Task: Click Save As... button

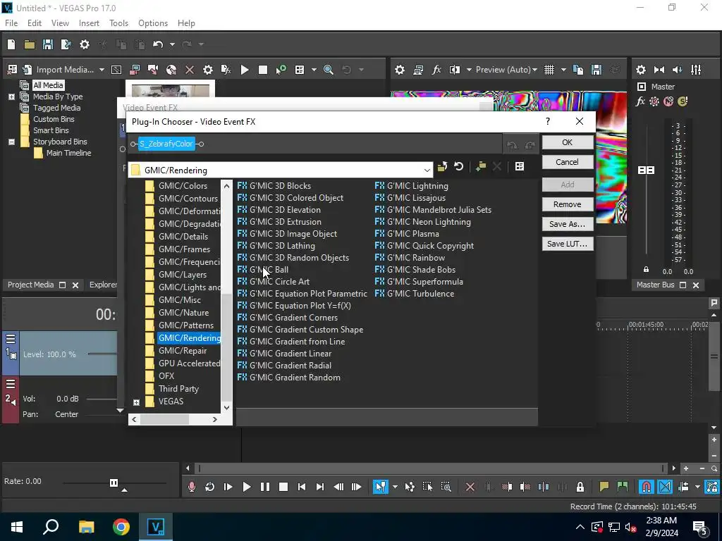Action: click(x=568, y=224)
